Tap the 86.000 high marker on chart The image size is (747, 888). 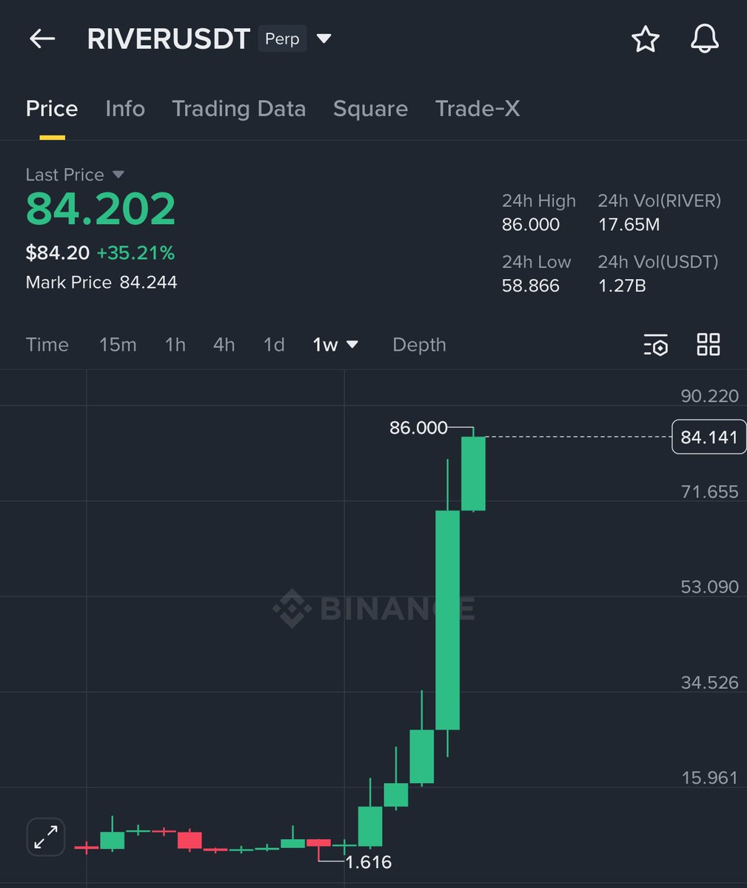419,428
